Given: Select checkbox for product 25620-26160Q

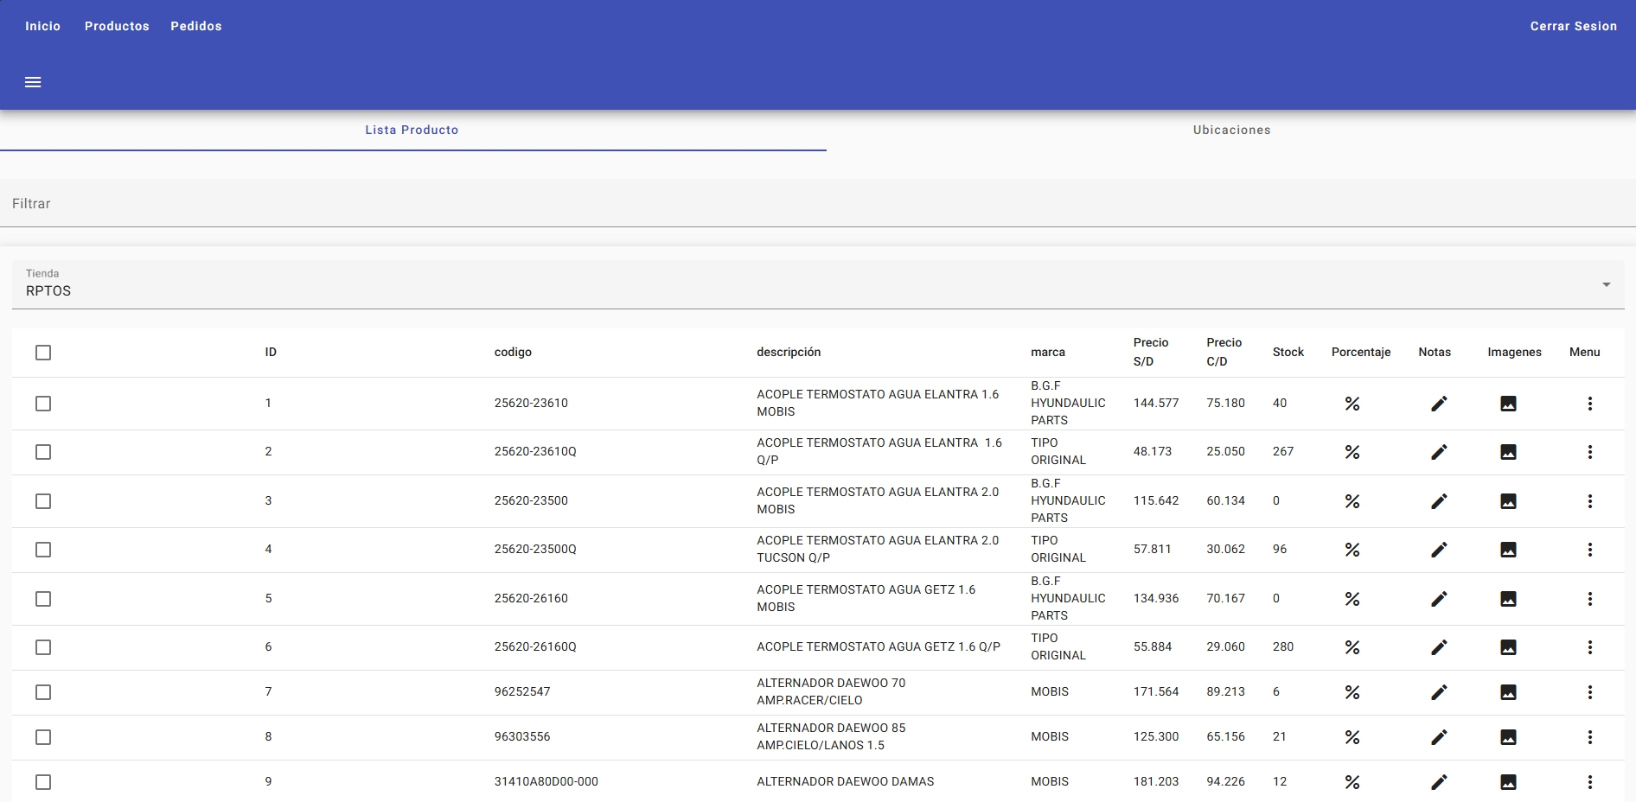Looking at the screenshot, I should tap(43, 647).
